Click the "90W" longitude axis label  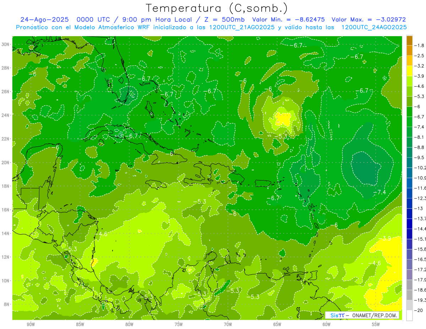(x=31, y=324)
